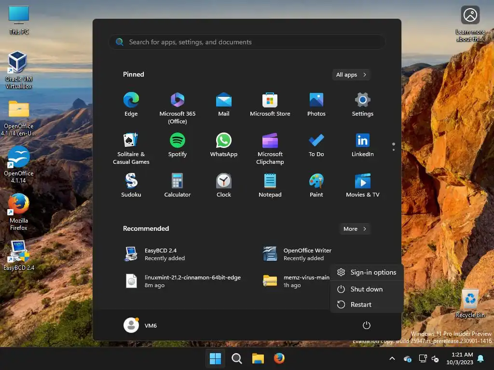Launch Calculator
The height and width of the screenshot is (370, 494).
click(x=178, y=185)
